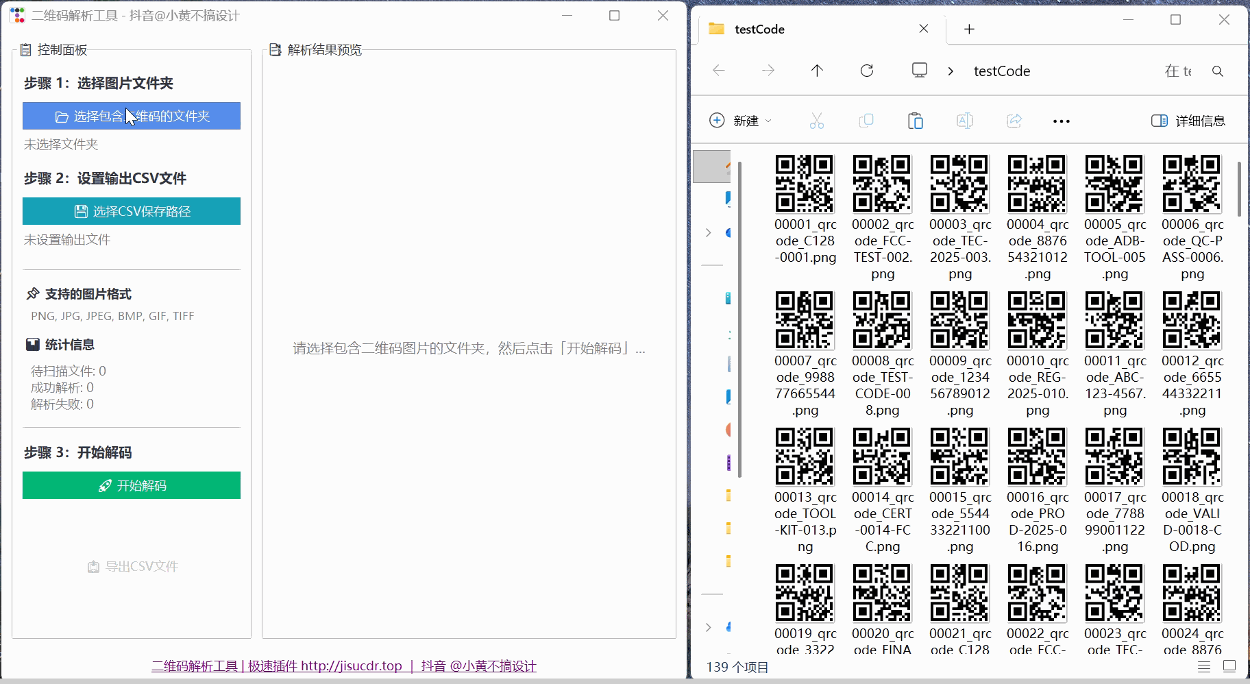The width and height of the screenshot is (1250, 684).
Task: Switch to list view in the status bar
Action: click(1203, 665)
